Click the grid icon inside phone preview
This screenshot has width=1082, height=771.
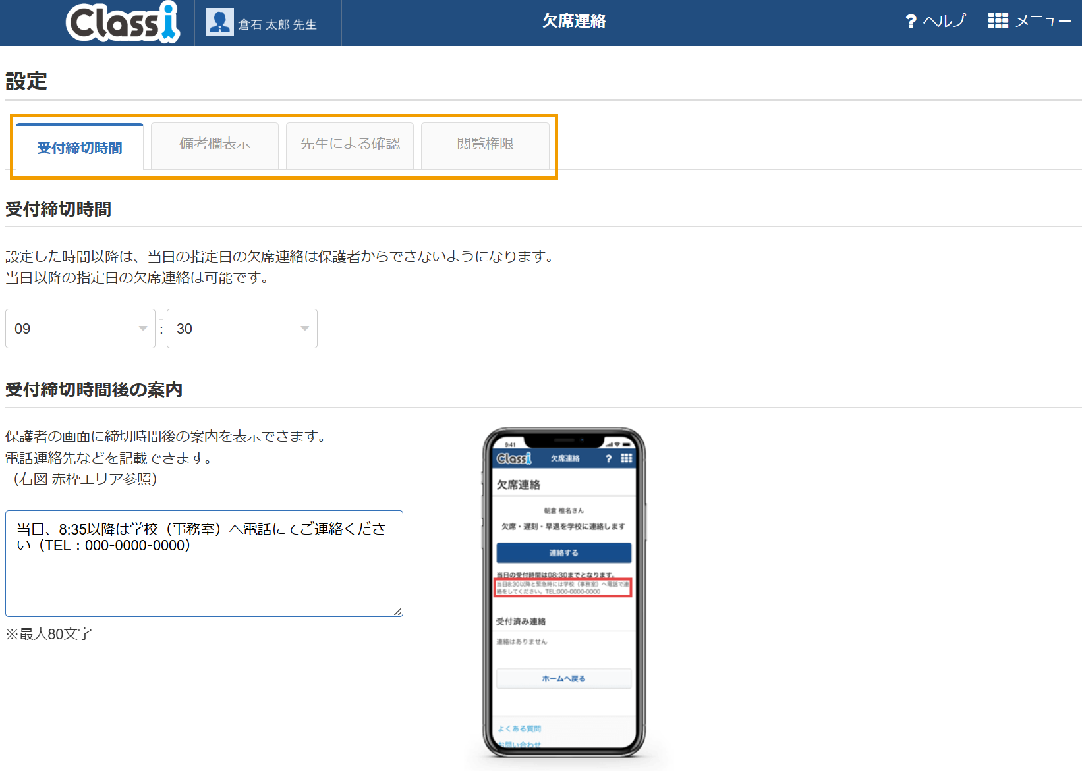click(x=626, y=458)
